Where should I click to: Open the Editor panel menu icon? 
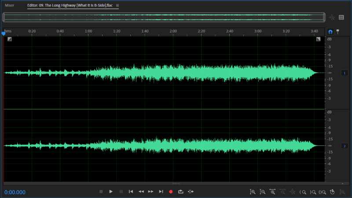coord(117,5)
